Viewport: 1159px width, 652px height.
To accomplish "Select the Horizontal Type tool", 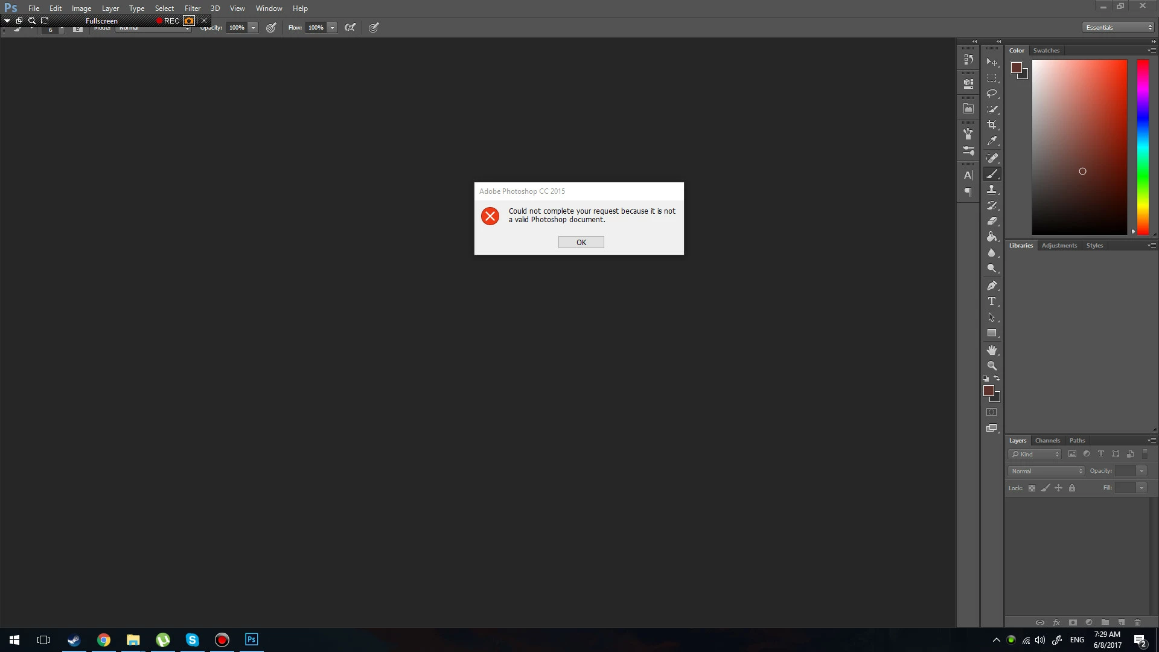I will coord(992,301).
